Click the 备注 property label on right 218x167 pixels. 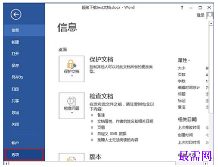(182, 107)
